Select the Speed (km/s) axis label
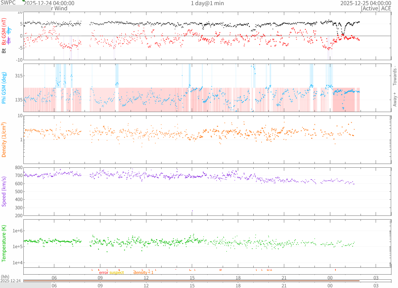This screenshot has width=398, height=288. point(4,191)
